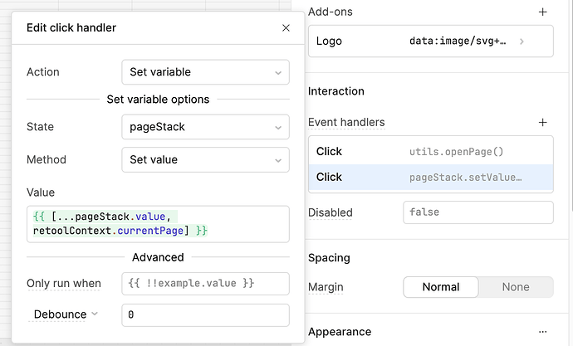The width and height of the screenshot is (573, 346).
Task: Click the Debounce value field showing 0
Action: click(205, 315)
